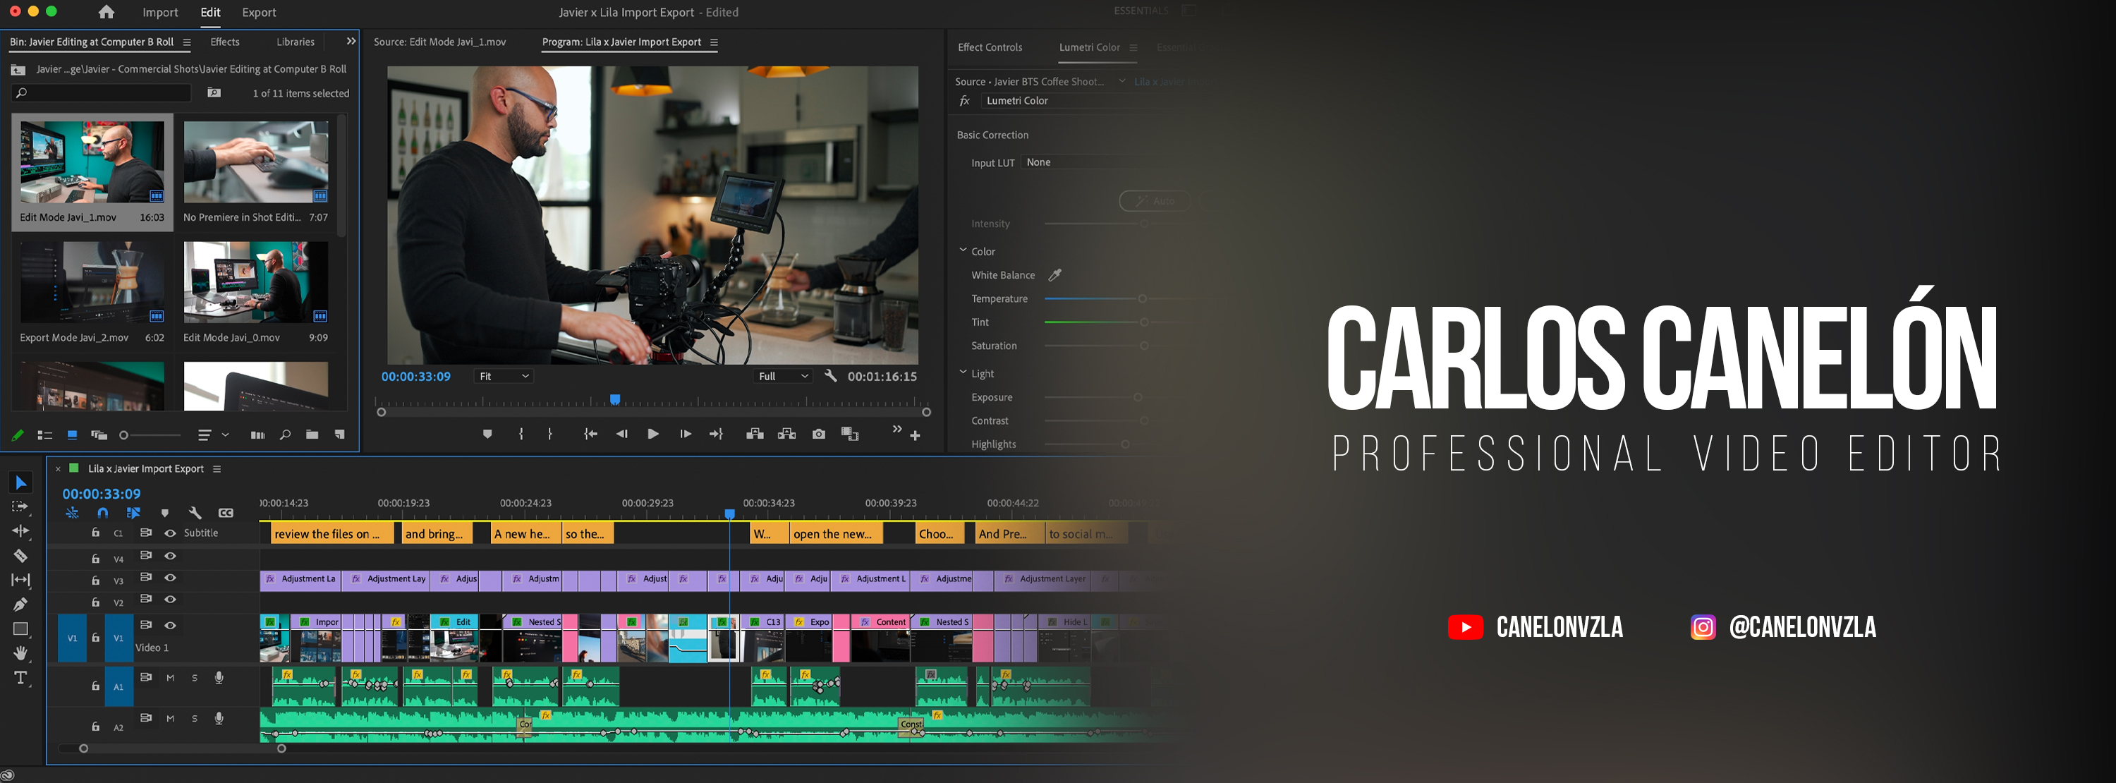Toggle timeline snap magnet icon
The image size is (2116, 783).
[103, 513]
